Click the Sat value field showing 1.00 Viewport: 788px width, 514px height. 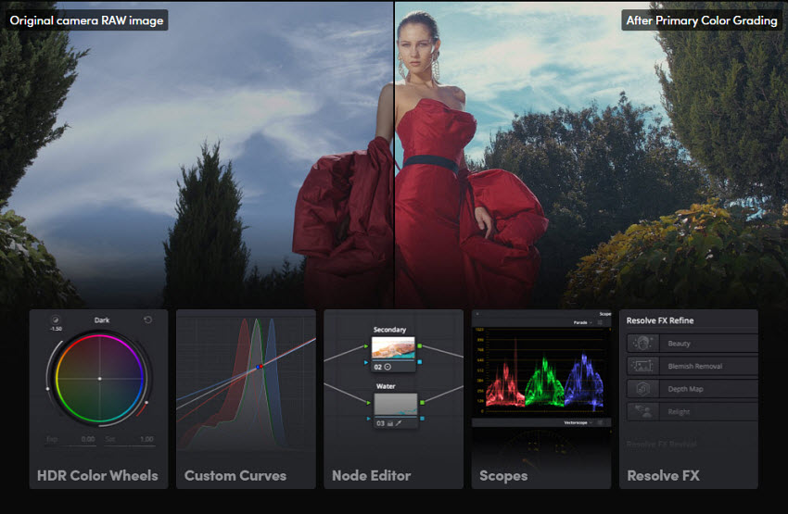pos(146,439)
